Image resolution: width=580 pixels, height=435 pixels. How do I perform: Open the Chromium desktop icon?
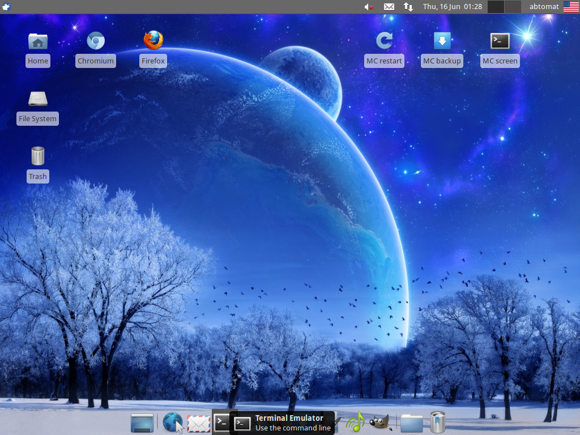click(96, 41)
